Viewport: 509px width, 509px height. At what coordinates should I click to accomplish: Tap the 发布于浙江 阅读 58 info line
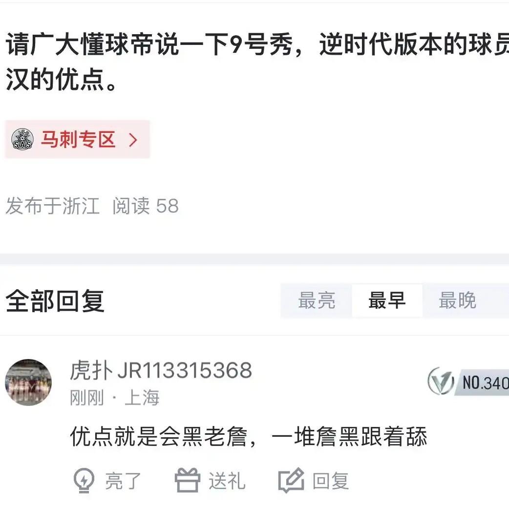point(92,206)
